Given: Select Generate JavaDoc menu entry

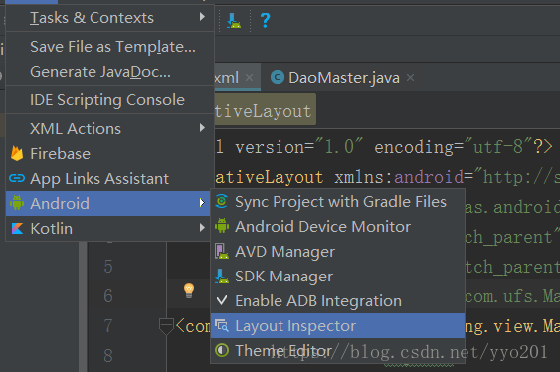Looking at the screenshot, I should click(x=110, y=72).
